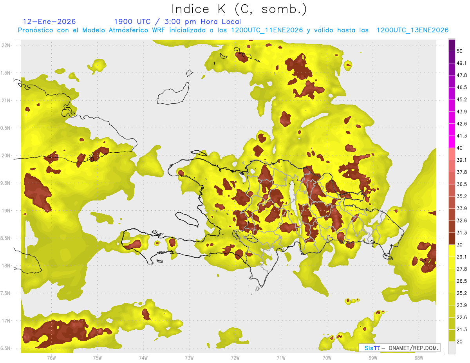This screenshot has height=363, width=470.
Task: Click the legend value '50'
Action: 460,51
